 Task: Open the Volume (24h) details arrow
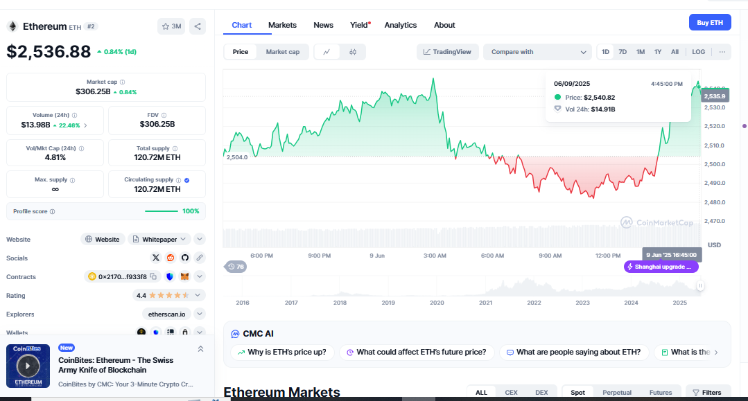pyautogui.click(x=86, y=125)
